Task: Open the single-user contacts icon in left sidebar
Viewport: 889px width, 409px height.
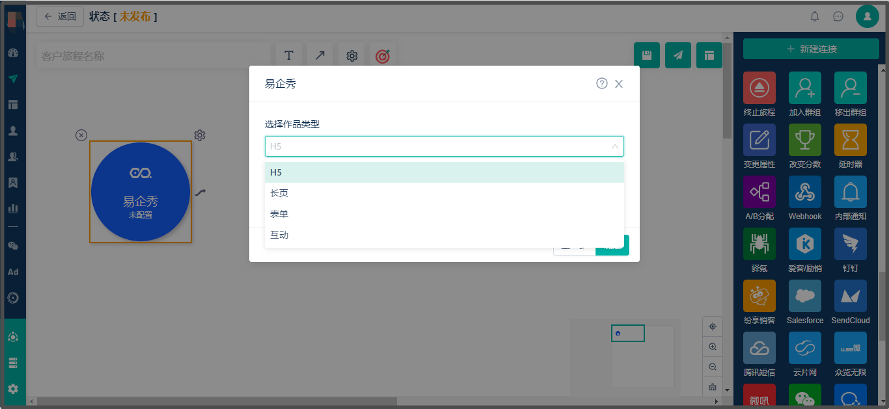Action: (13, 131)
